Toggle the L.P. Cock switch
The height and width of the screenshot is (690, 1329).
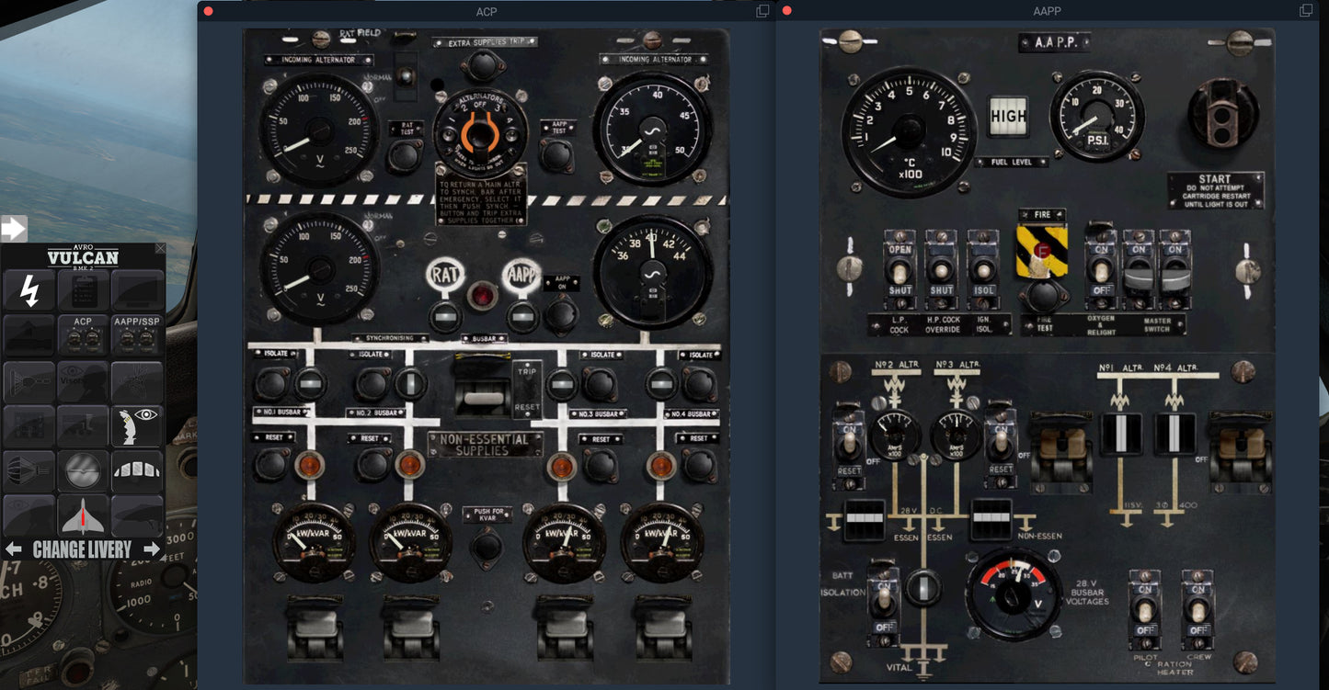(x=899, y=270)
